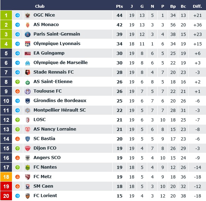Click the green up arrow beside AS Saint-Etienne

[18, 82]
